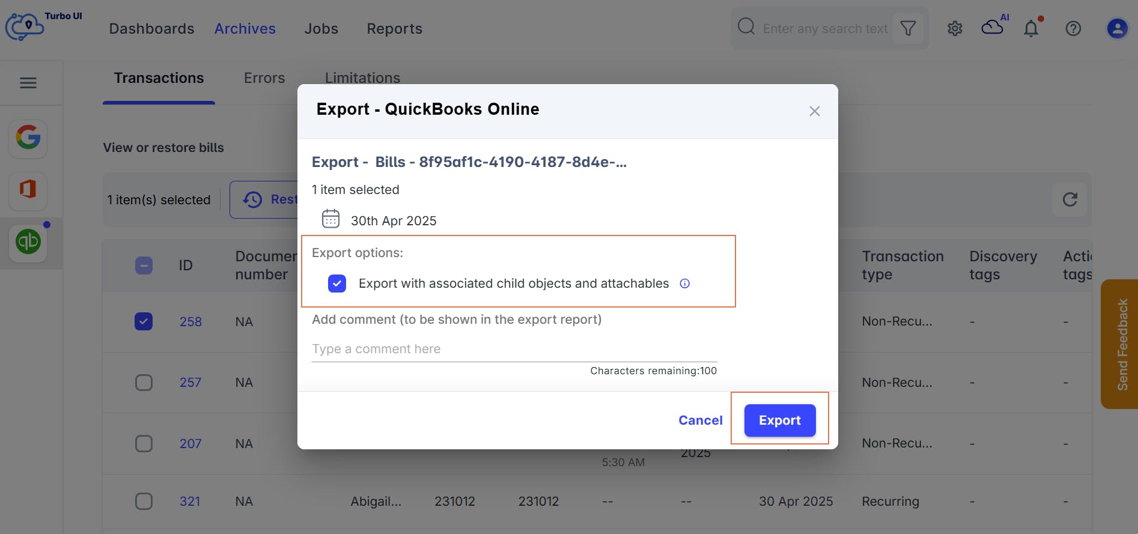Click 'Characters remaining:100' text
1138x534 pixels.
coord(653,371)
